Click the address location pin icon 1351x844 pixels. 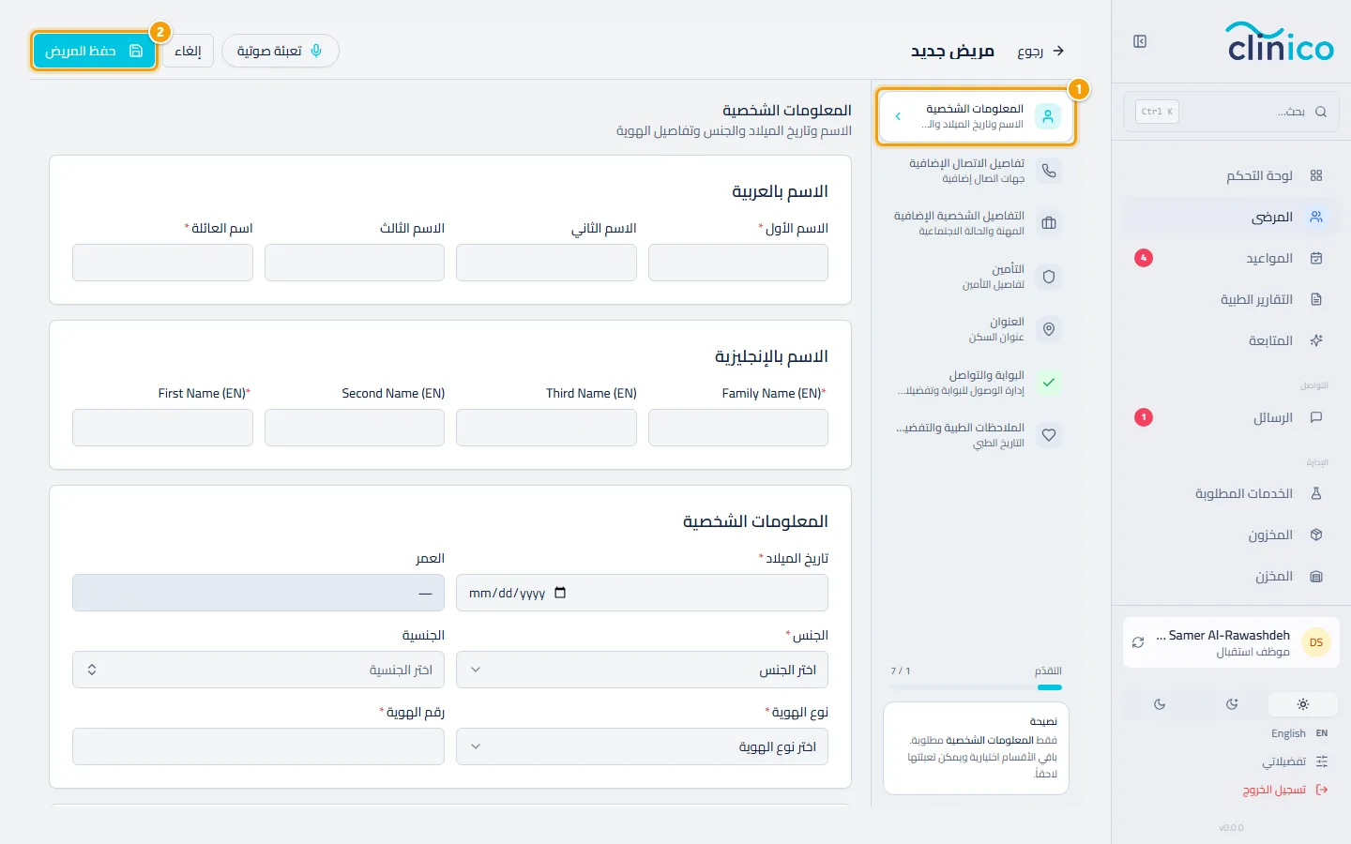[1049, 329]
